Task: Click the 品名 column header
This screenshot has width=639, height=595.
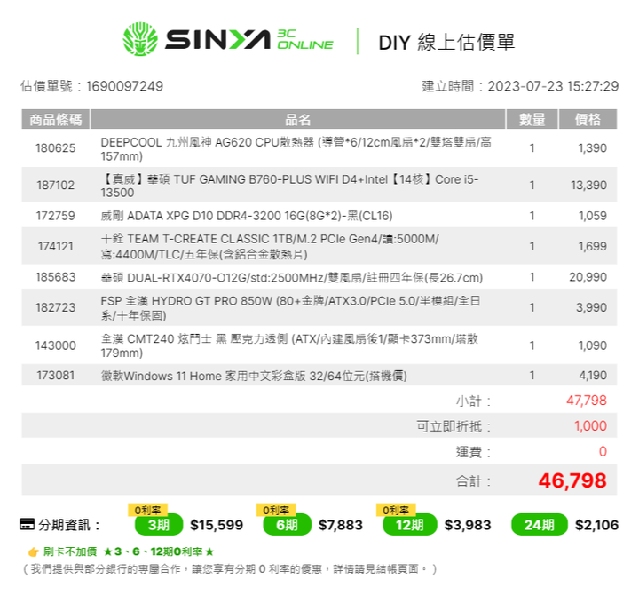Action: pos(298,119)
